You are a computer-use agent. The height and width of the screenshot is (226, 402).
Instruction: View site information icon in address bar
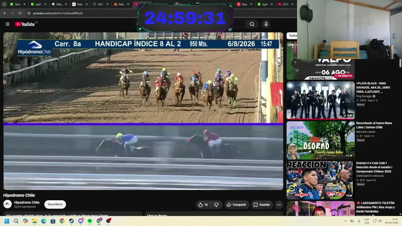(x=29, y=13)
